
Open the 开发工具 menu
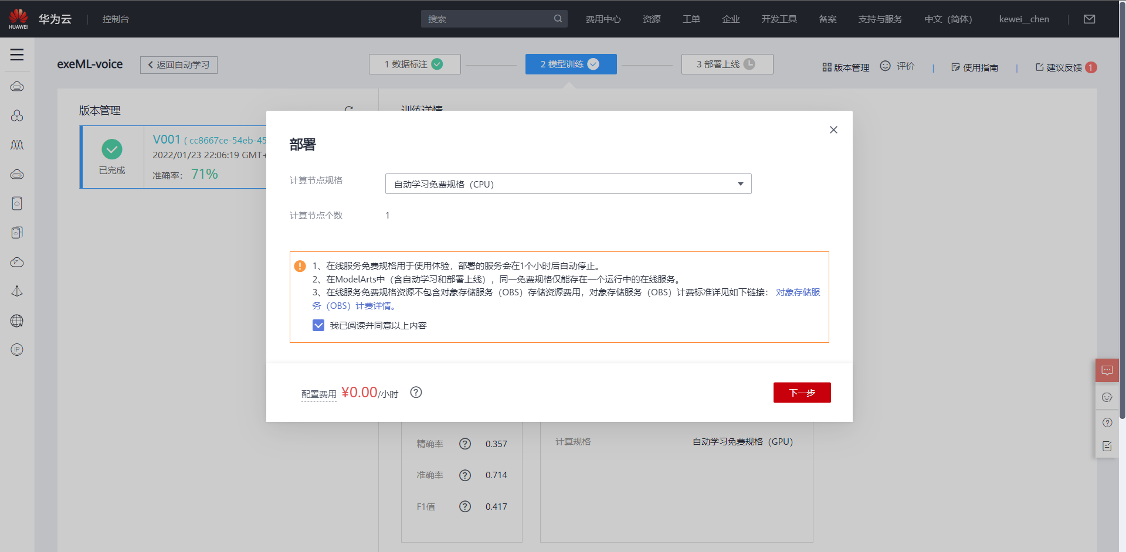[779, 19]
